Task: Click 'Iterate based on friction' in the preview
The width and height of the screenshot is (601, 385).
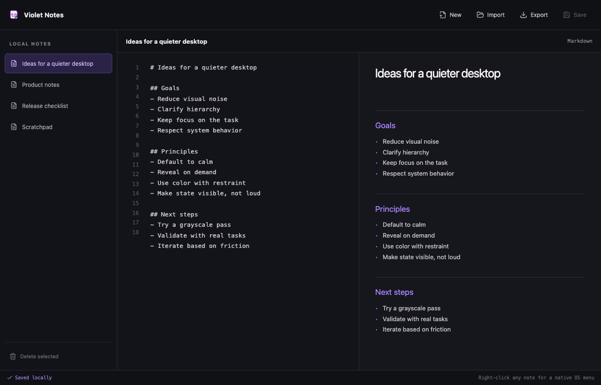Action: click(416, 329)
